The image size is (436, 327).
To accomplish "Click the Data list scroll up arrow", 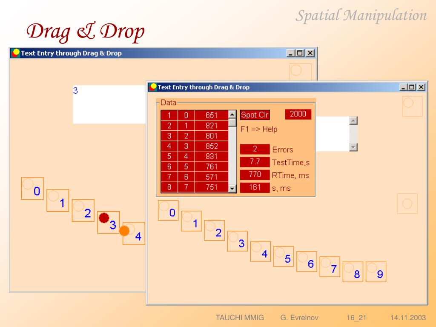I will [x=232, y=114].
